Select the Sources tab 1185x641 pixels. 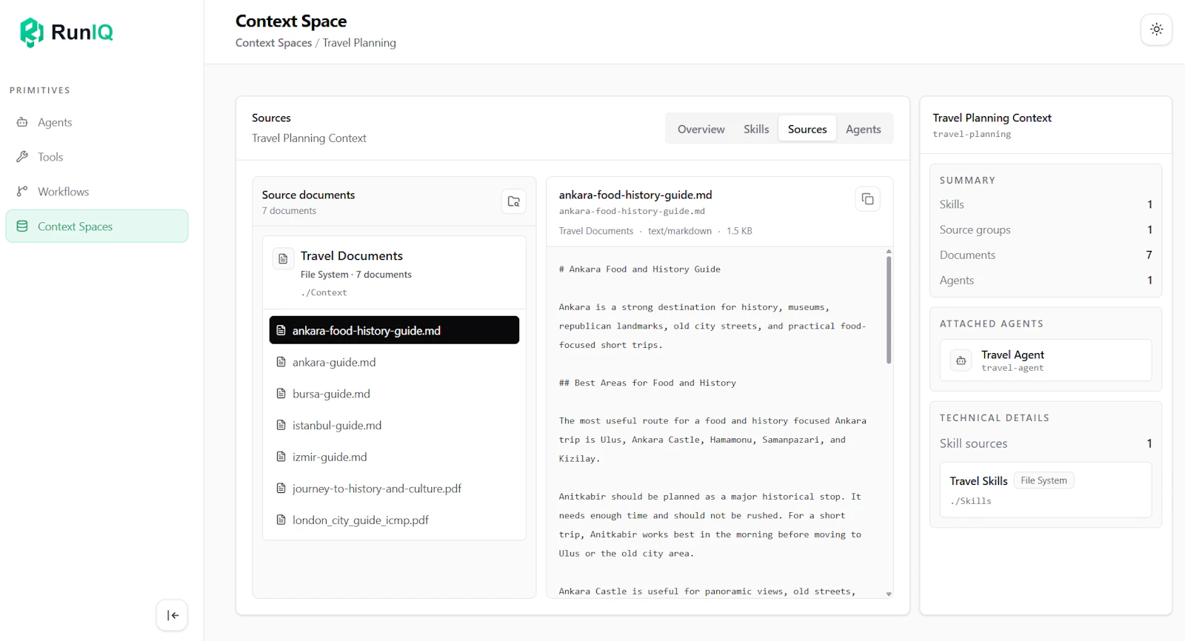[x=807, y=129]
